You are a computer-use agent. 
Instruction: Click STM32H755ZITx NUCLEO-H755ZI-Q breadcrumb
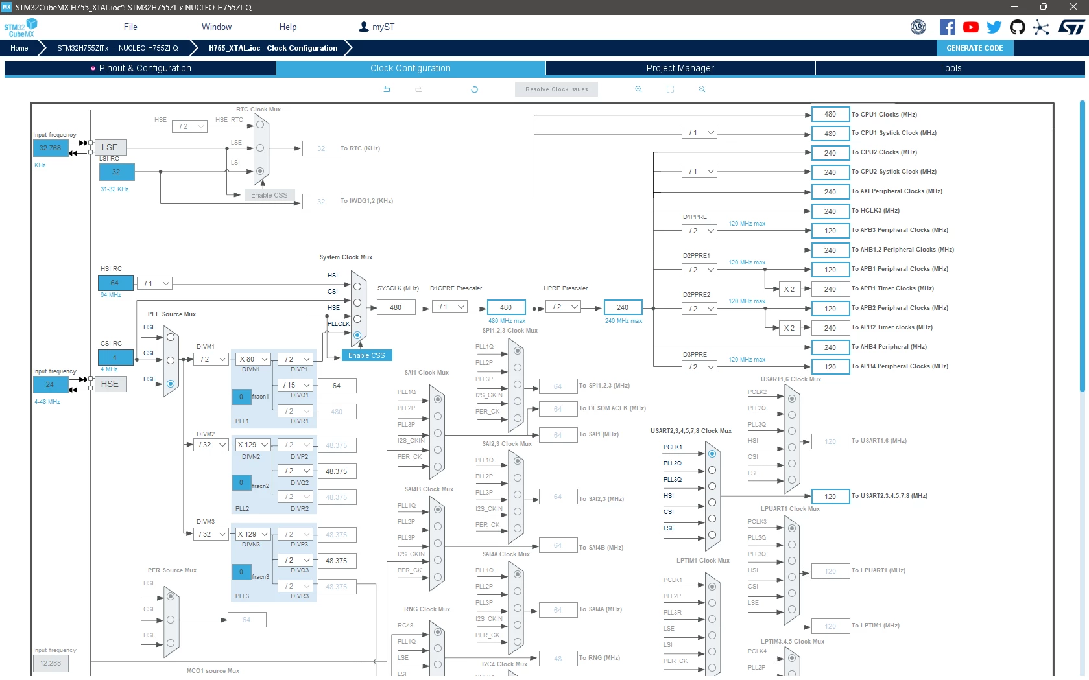pyautogui.click(x=117, y=48)
